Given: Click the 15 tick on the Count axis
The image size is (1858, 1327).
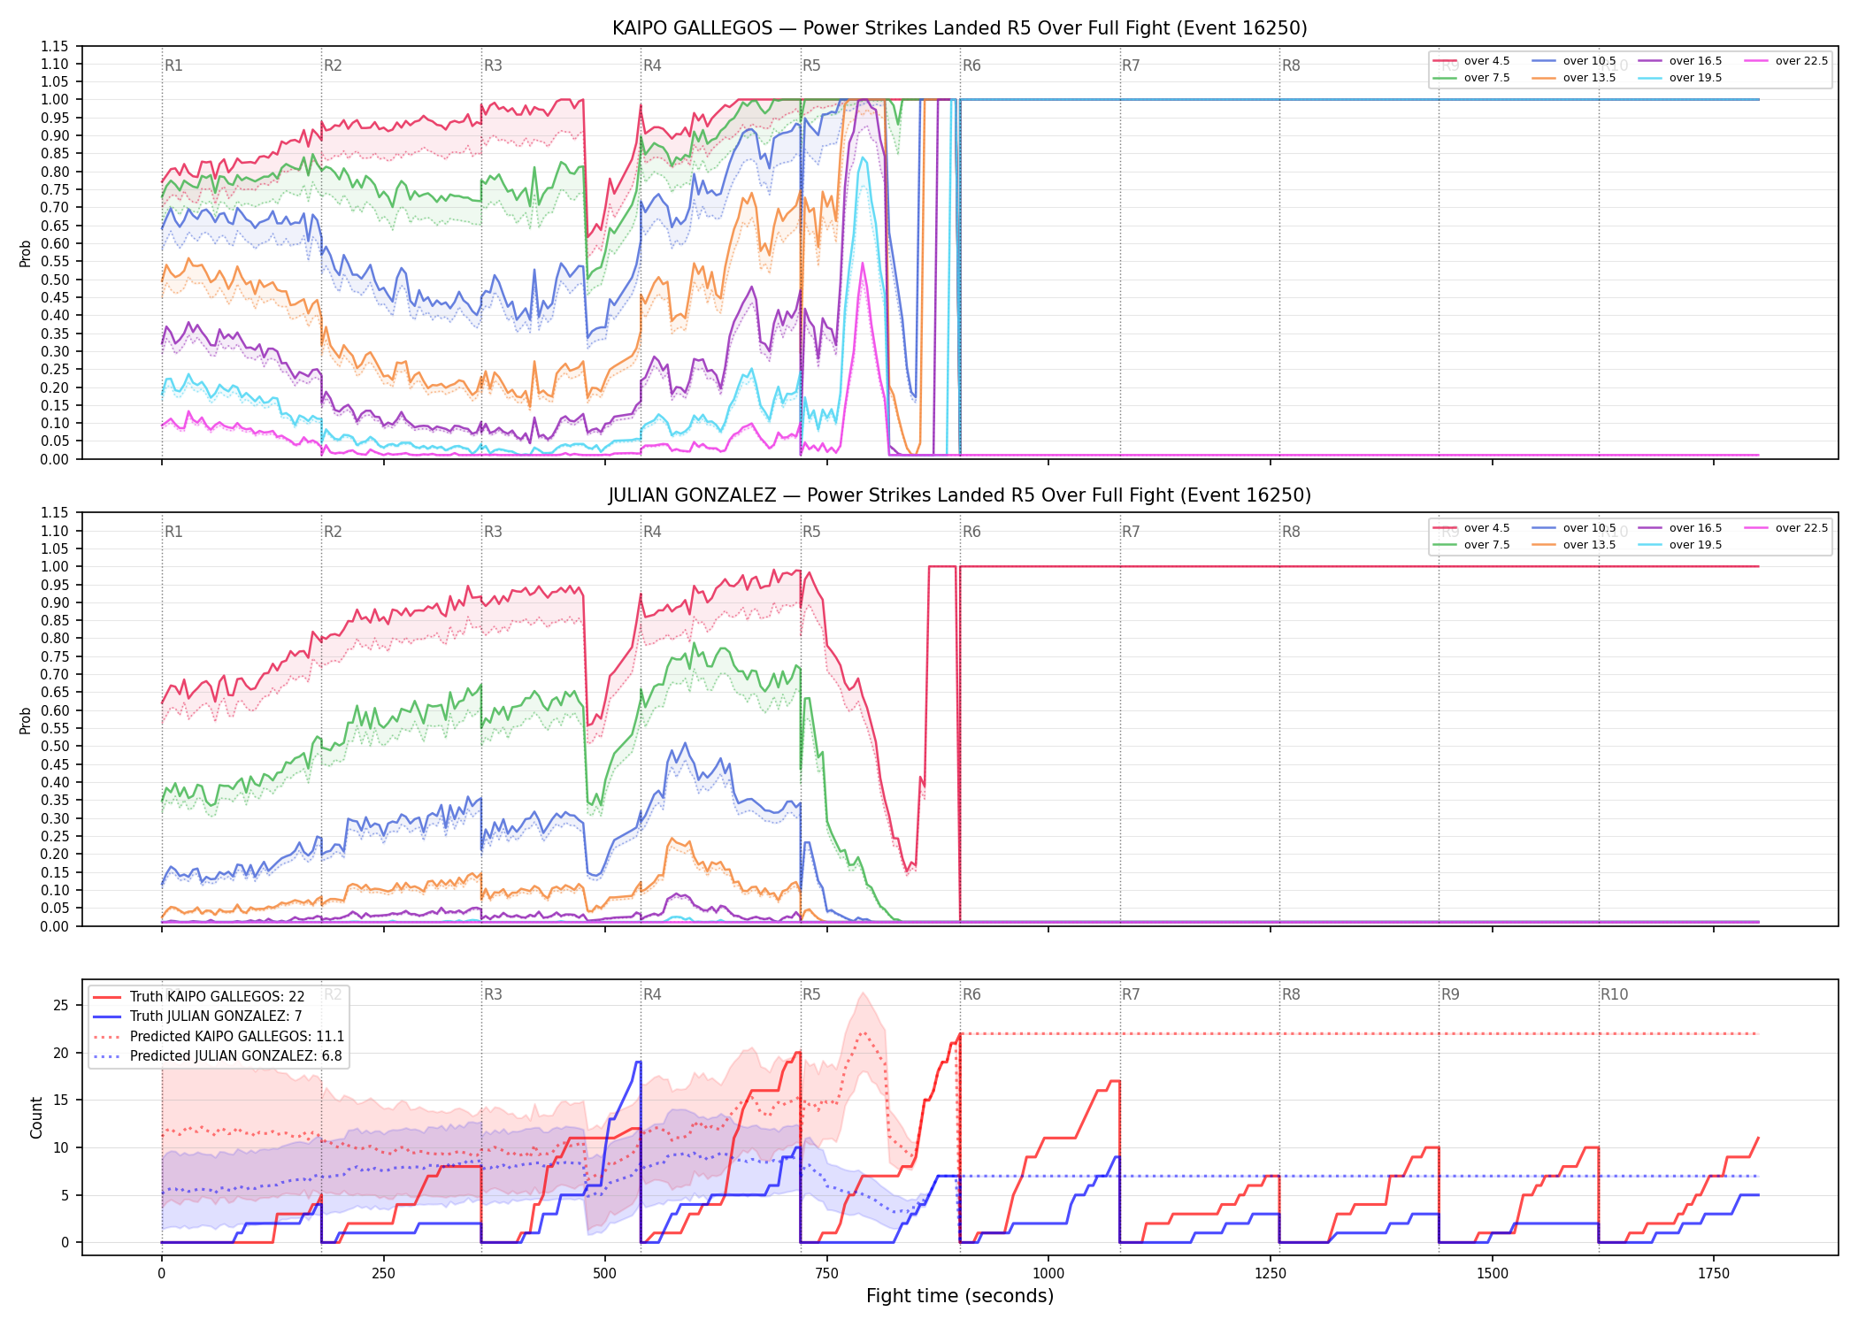Looking at the screenshot, I should 61,1101.
